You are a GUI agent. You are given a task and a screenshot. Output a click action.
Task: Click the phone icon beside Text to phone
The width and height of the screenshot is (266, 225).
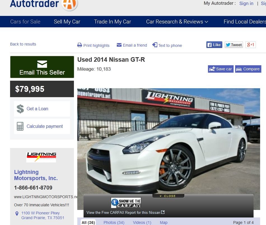pos(155,45)
